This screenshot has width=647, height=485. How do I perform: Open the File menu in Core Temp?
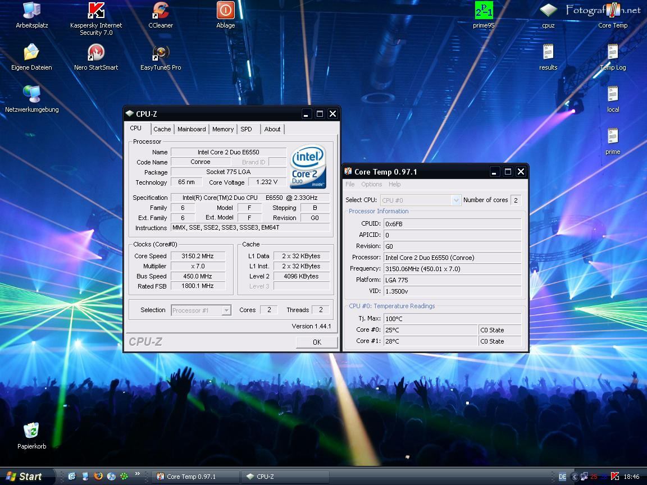350,184
